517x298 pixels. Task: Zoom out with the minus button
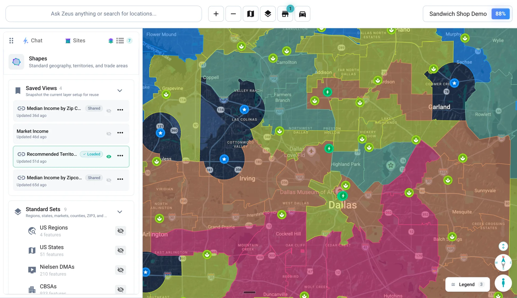click(x=233, y=14)
